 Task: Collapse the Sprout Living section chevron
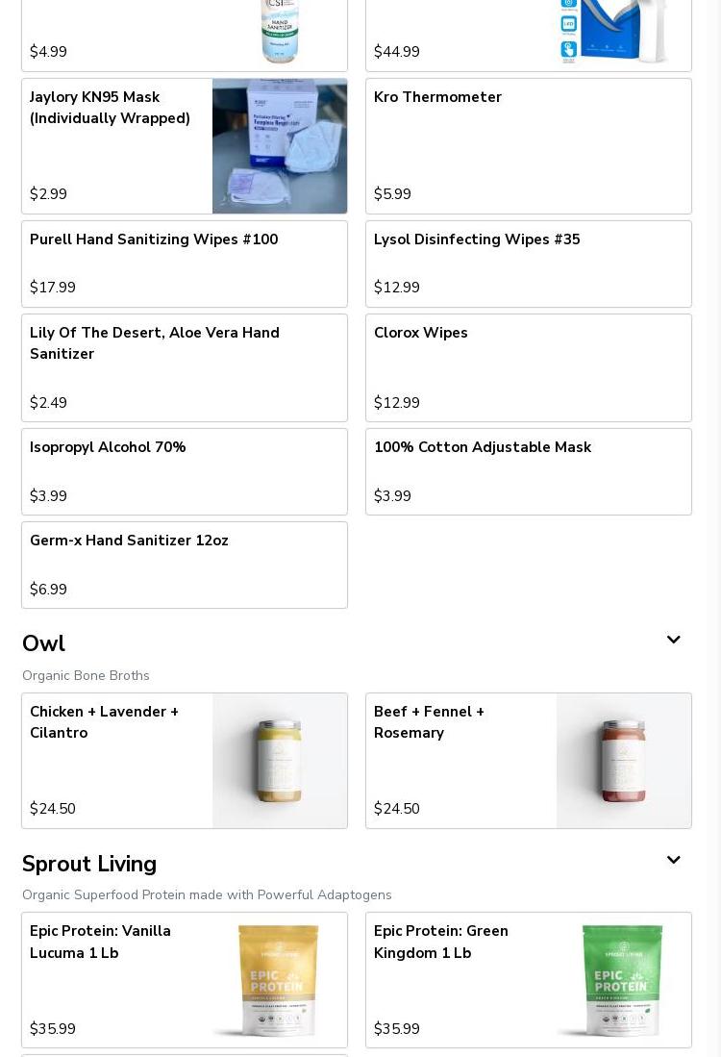point(673,861)
